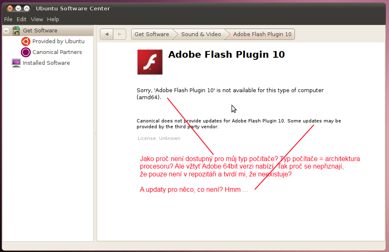The image size is (389, 252).
Task: Select Canonical Partners source
Action: pyautogui.click(x=57, y=52)
